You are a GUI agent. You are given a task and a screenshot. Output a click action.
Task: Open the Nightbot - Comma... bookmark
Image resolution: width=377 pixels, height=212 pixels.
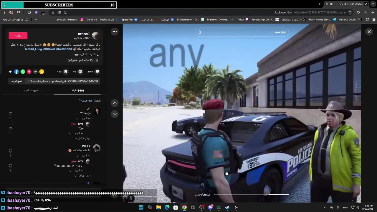coord(220,20)
